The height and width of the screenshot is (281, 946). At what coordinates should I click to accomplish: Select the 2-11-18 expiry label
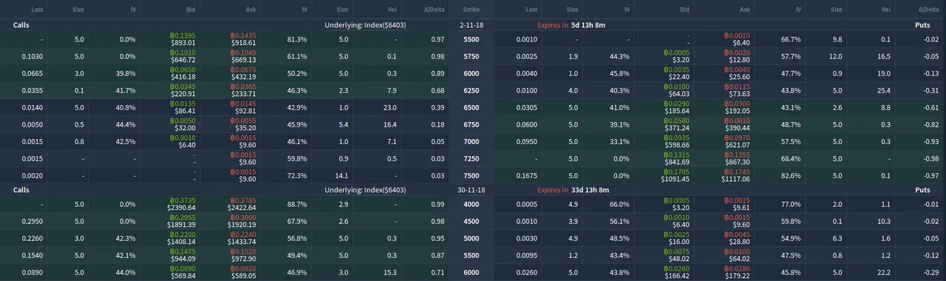point(471,24)
